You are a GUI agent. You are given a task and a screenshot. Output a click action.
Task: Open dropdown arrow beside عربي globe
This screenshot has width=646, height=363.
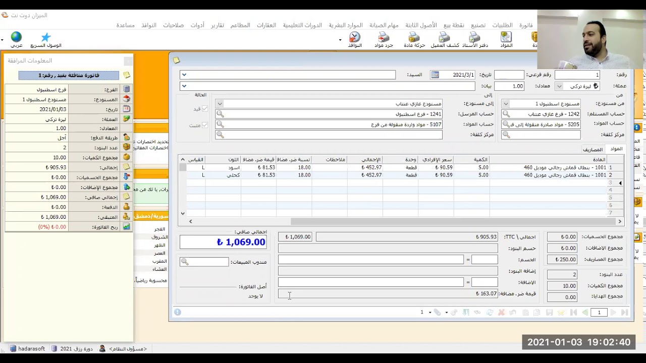coord(2,40)
